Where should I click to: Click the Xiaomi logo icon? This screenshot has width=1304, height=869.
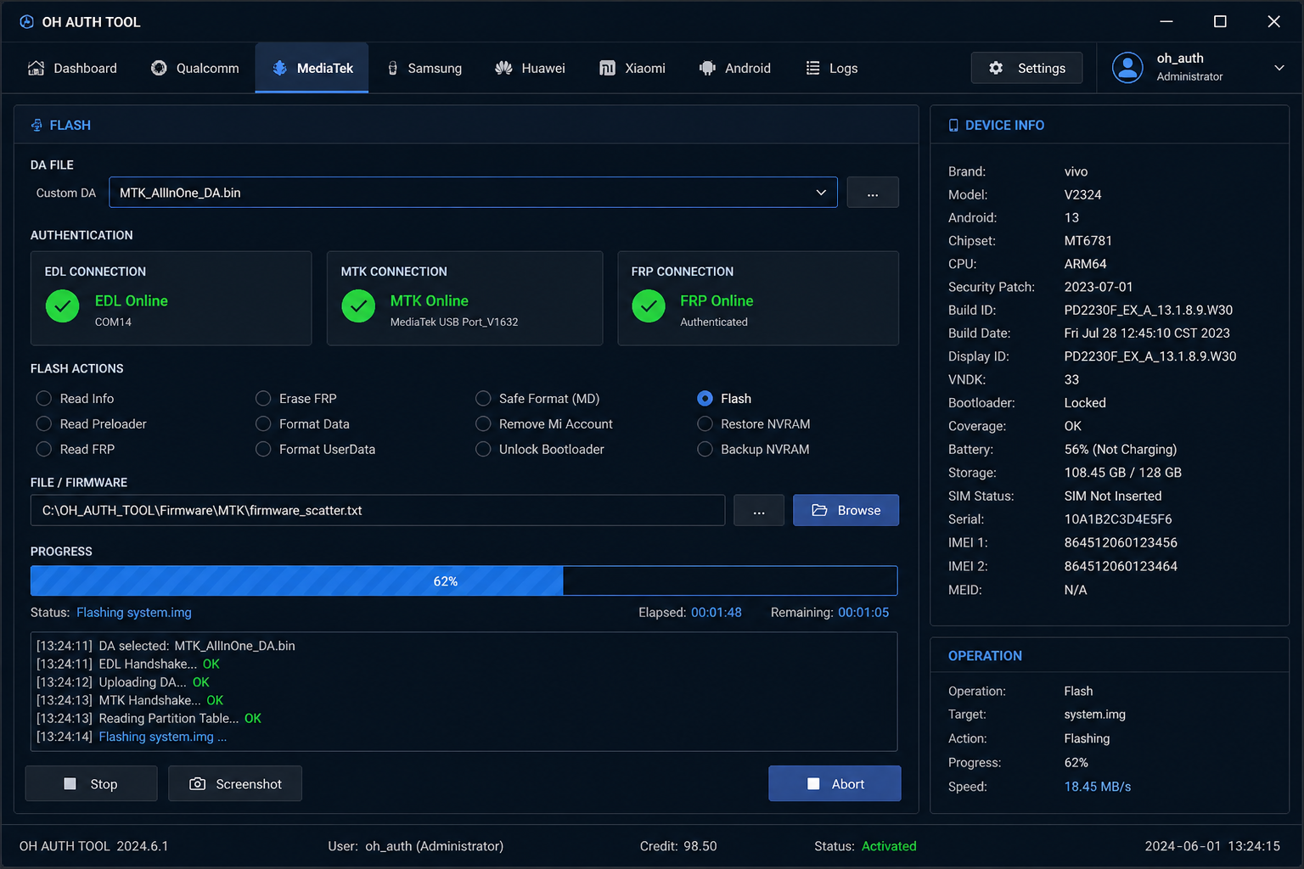pos(607,68)
